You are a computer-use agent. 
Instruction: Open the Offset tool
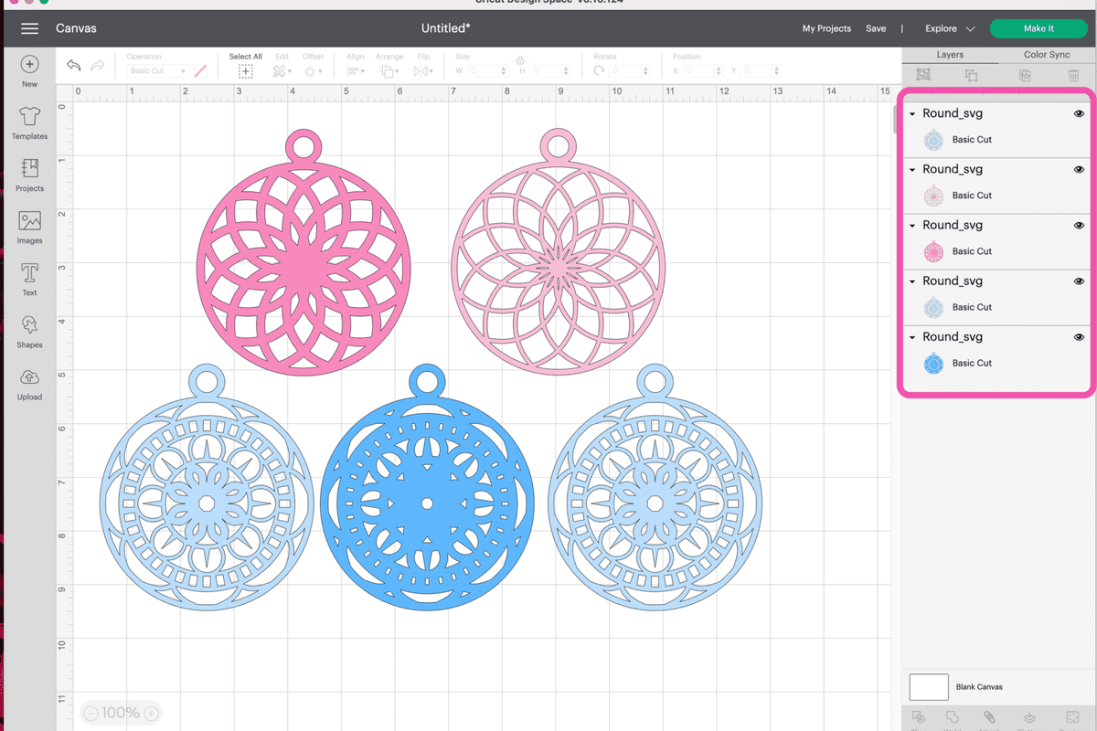[313, 70]
